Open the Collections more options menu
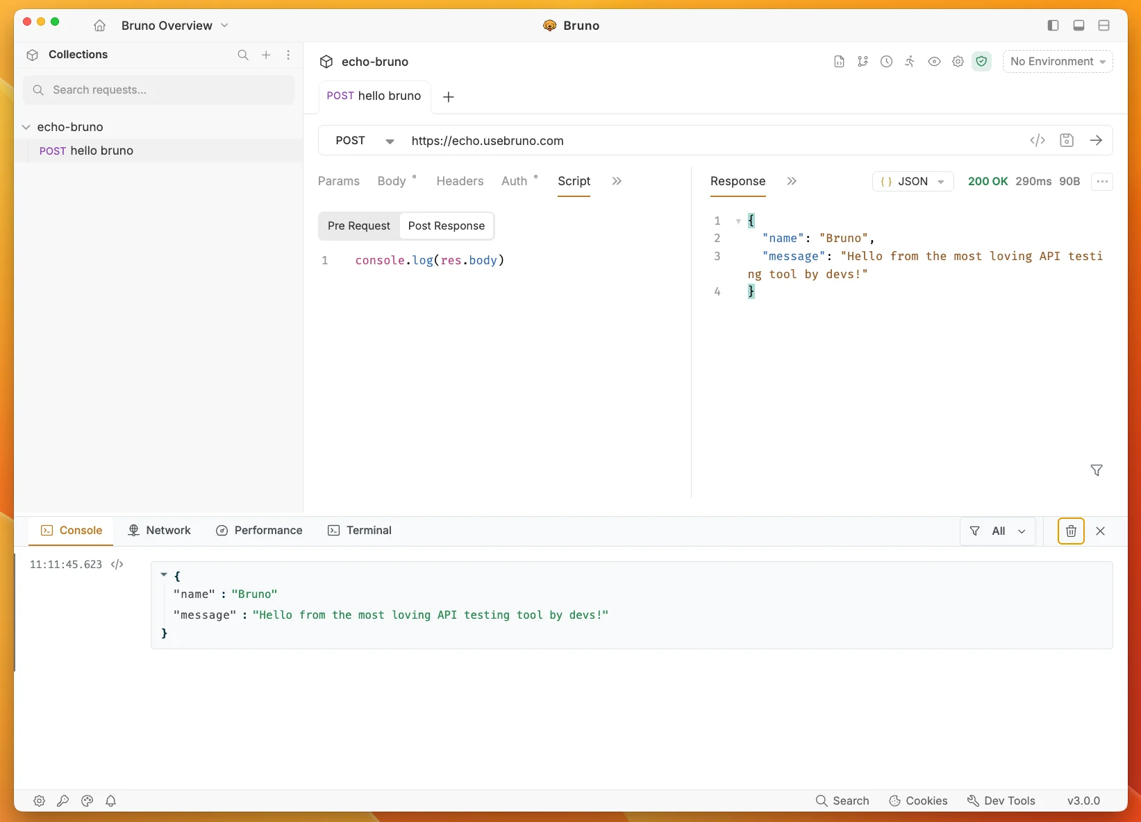This screenshot has height=822, width=1141. 288,55
